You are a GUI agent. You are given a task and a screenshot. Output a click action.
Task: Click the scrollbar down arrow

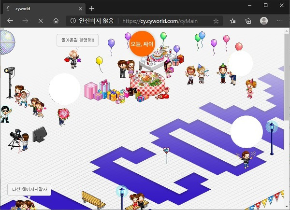point(287,207)
